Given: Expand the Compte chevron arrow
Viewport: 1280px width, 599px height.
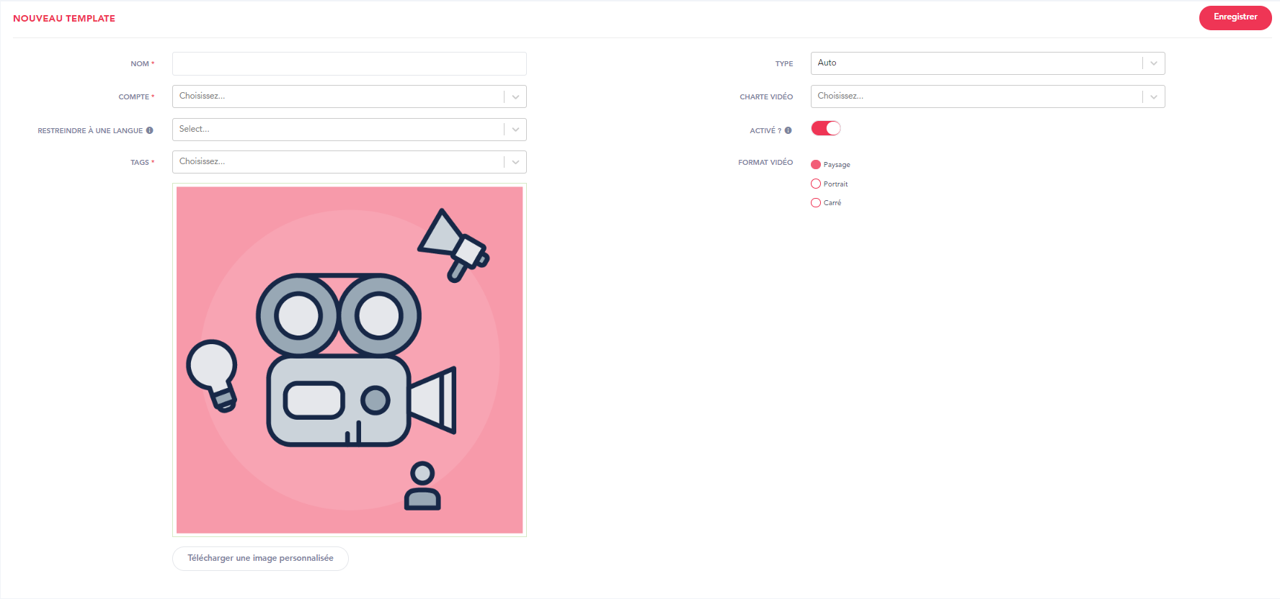Looking at the screenshot, I should tap(515, 96).
